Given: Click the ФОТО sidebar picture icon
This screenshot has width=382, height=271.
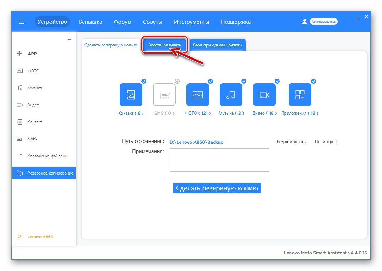Looking at the screenshot, I should [x=20, y=71].
